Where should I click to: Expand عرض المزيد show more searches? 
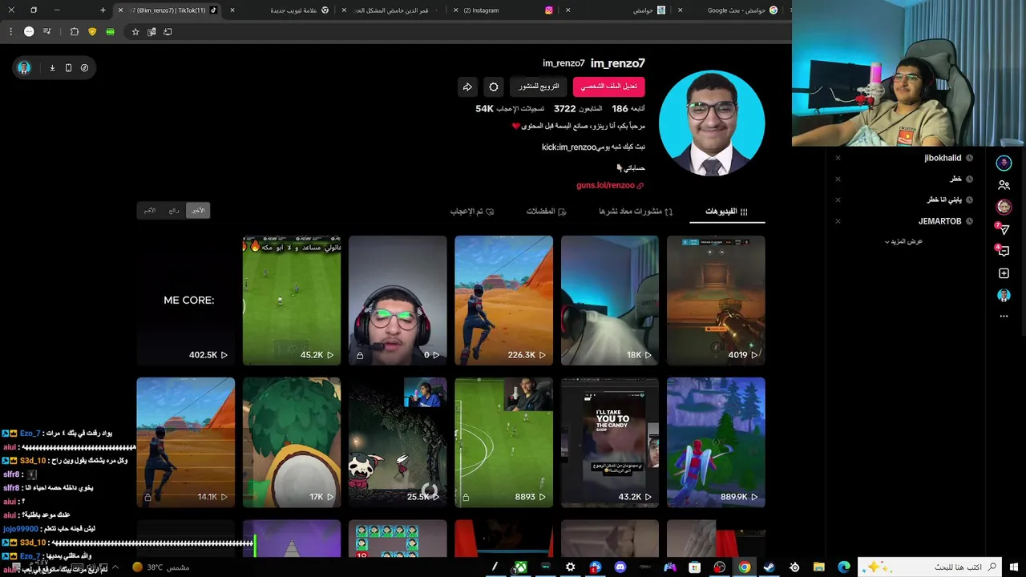903,241
